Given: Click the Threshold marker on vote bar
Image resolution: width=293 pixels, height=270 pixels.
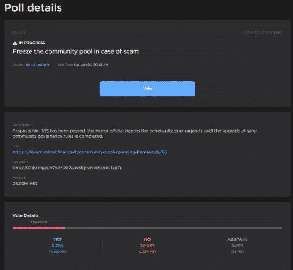Looking at the screenshot, I should pyautogui.click(x=39, y=223).
